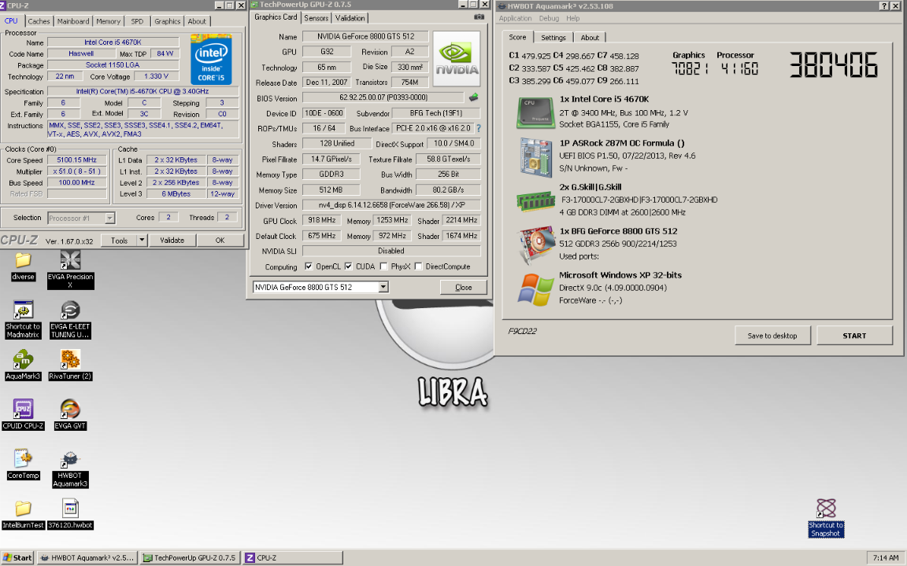Open the Application menu in HWBOT Aquamark
Screen dimensions: 907x566
515,19
